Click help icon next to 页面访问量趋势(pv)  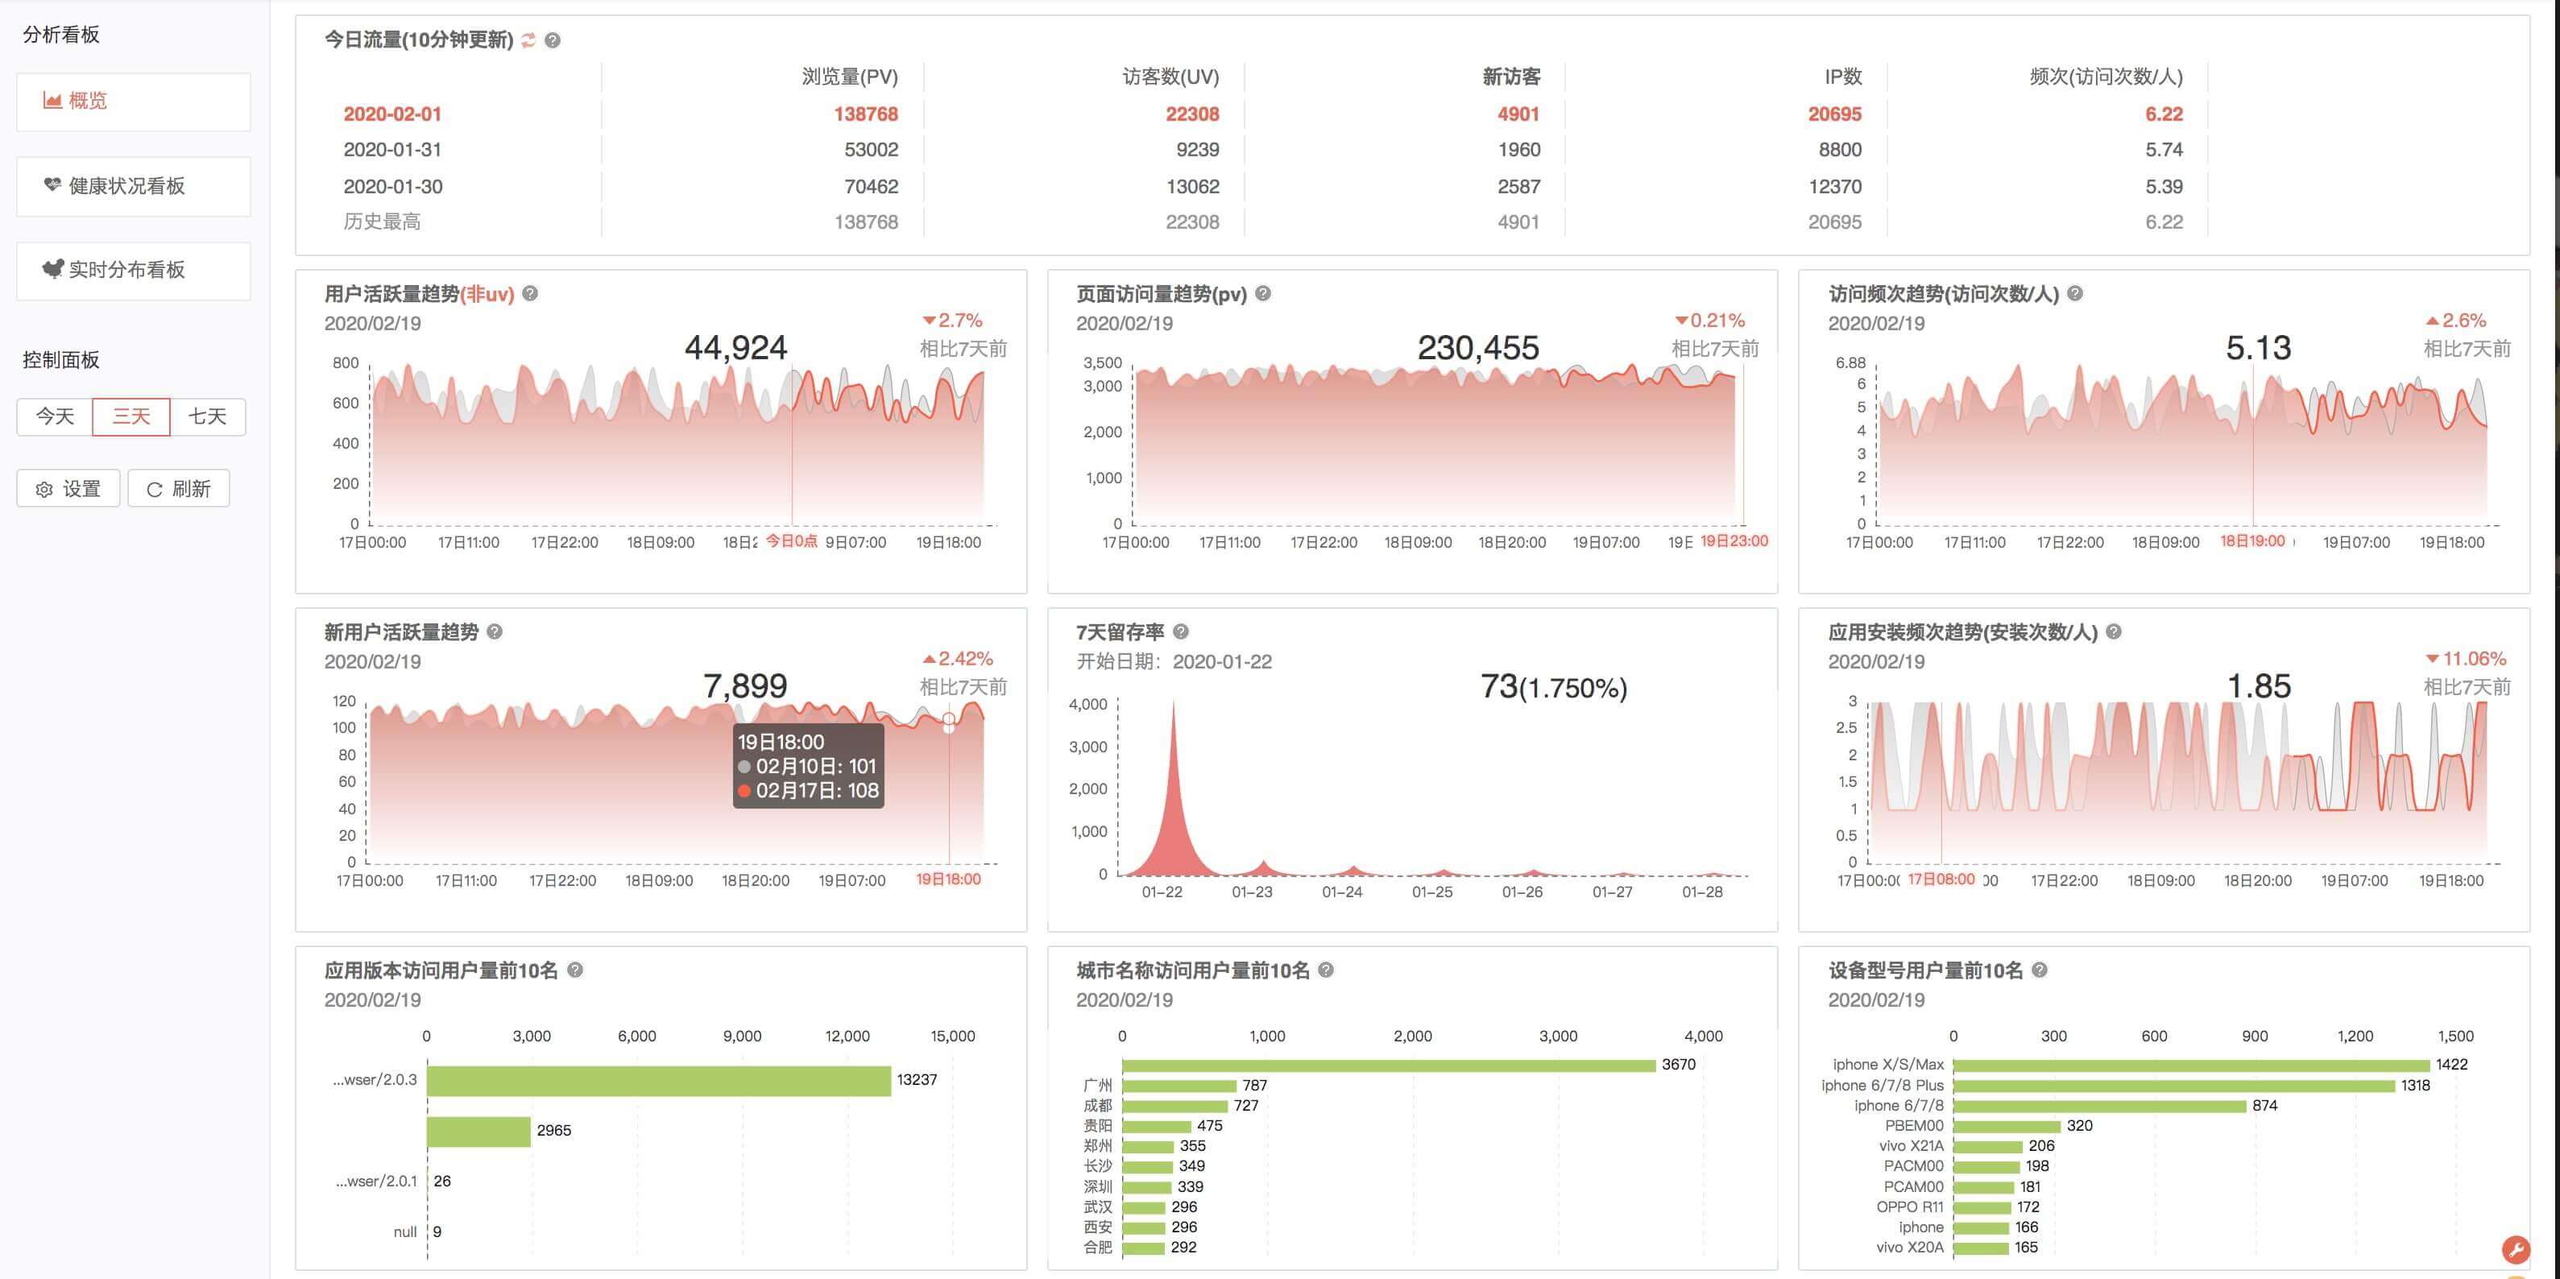[1263, 293]
